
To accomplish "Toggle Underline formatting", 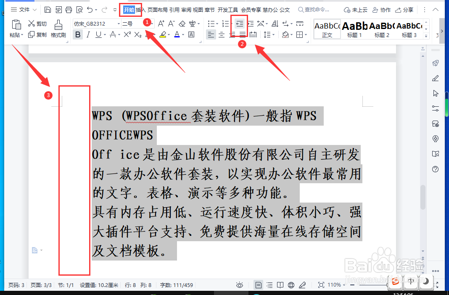I will coord(98,34).
